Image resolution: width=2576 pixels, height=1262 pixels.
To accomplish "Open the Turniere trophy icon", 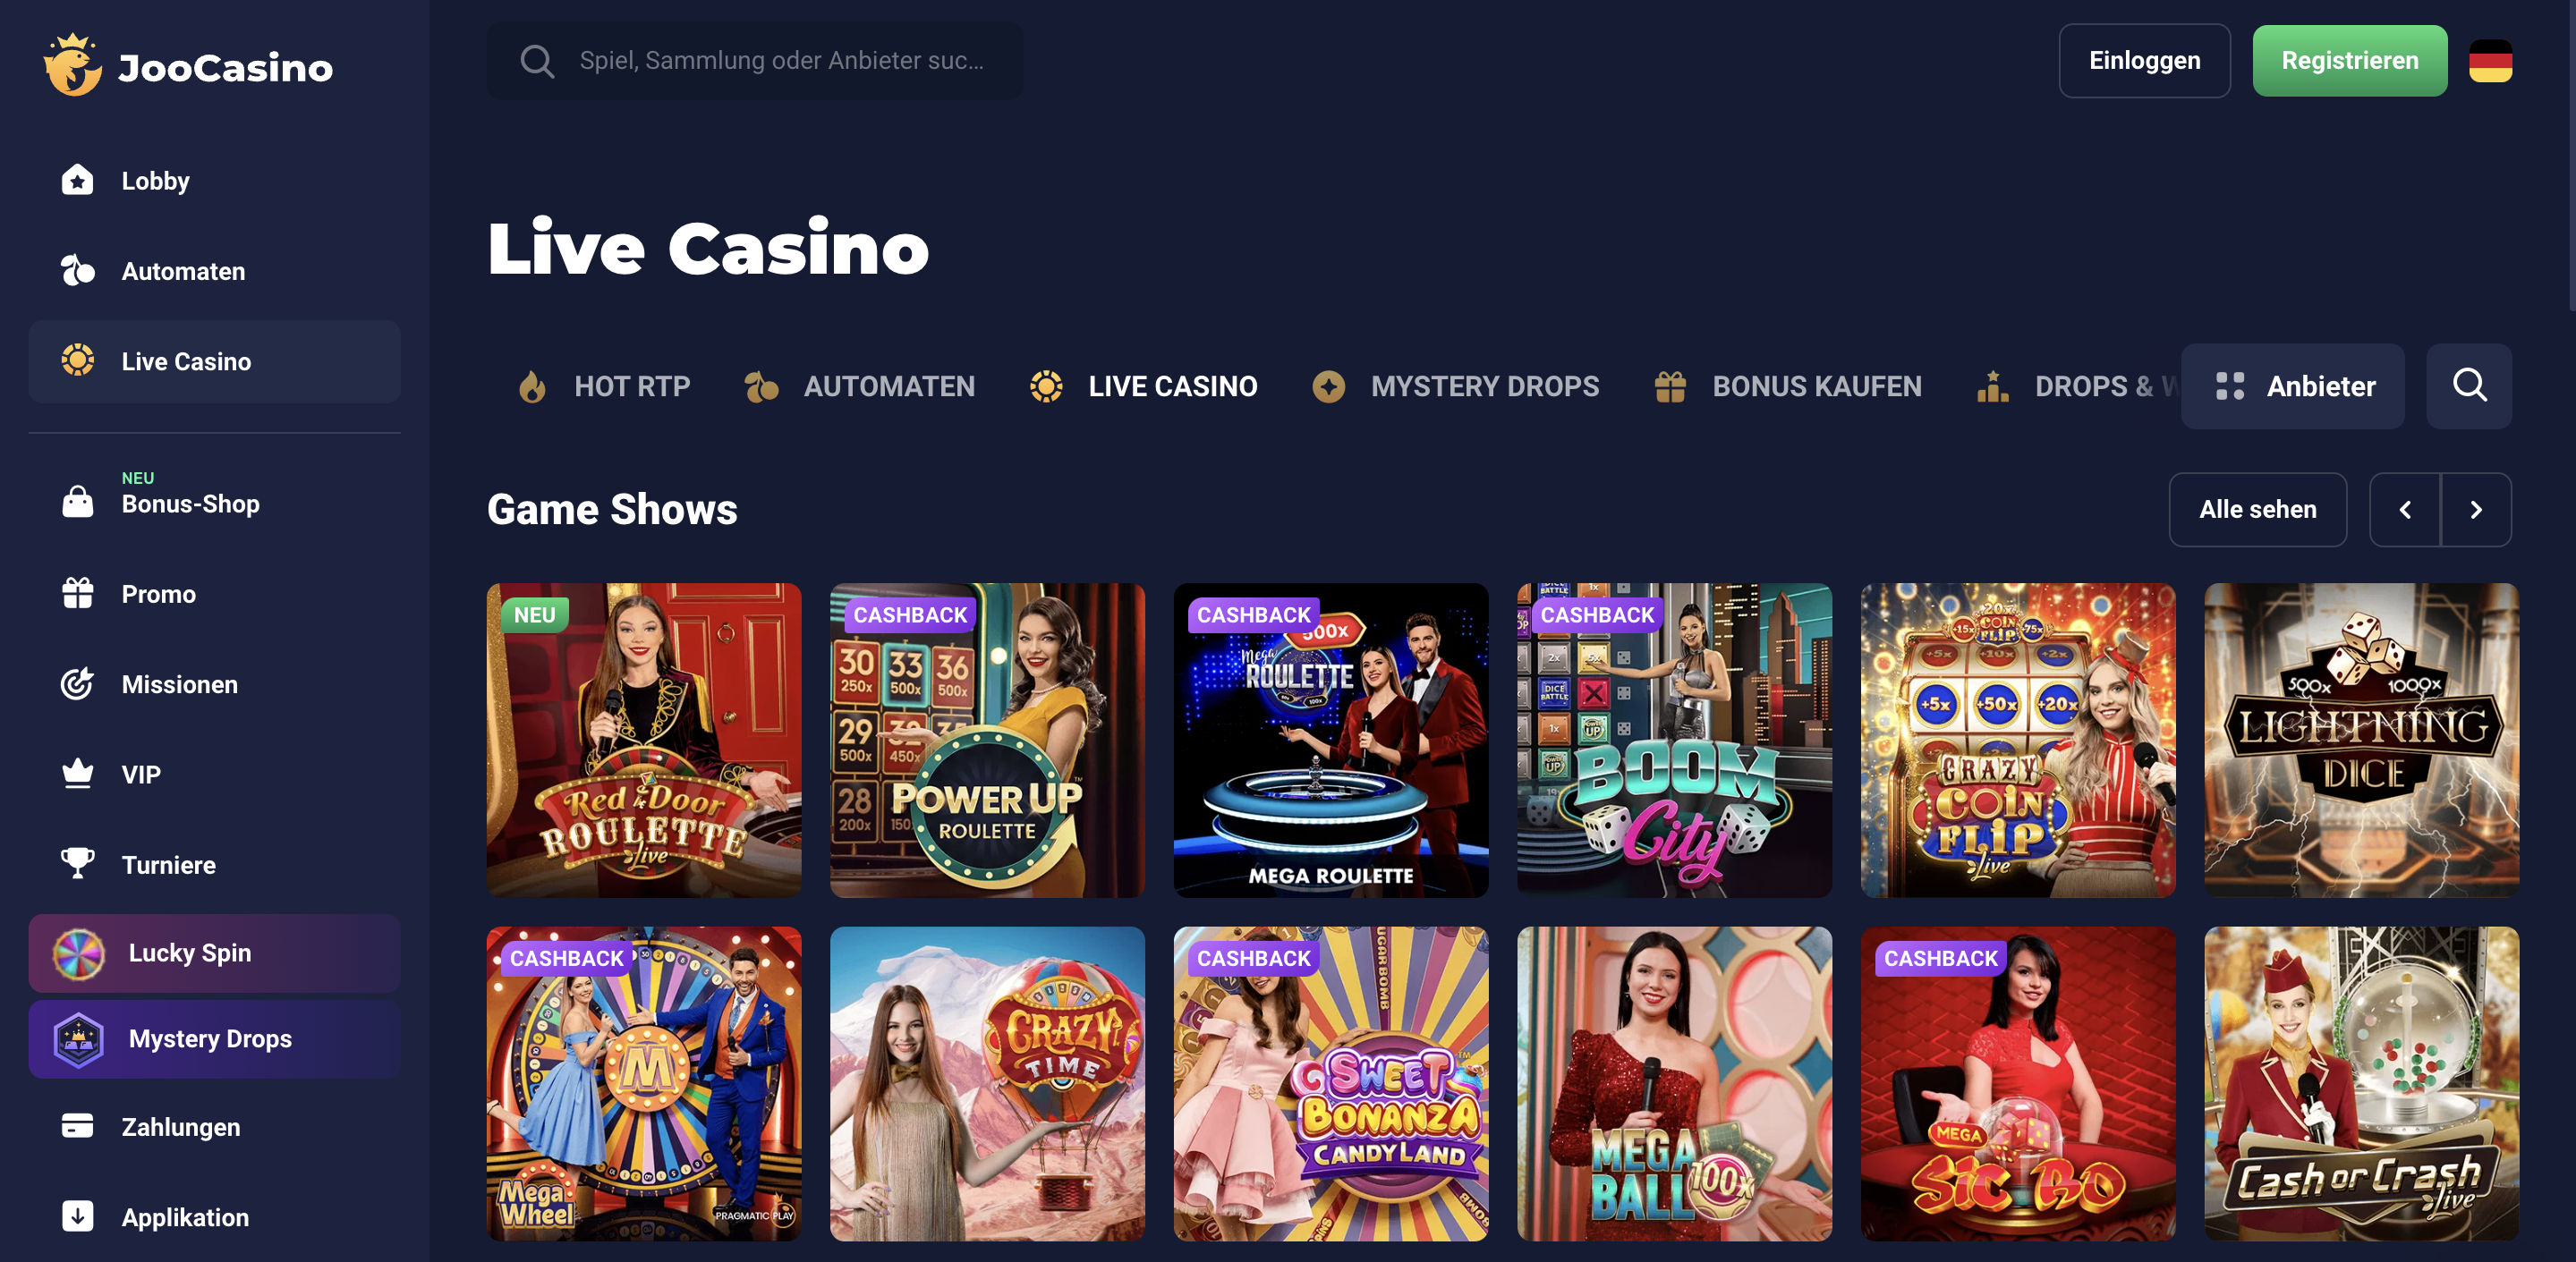I will [77, 863].
